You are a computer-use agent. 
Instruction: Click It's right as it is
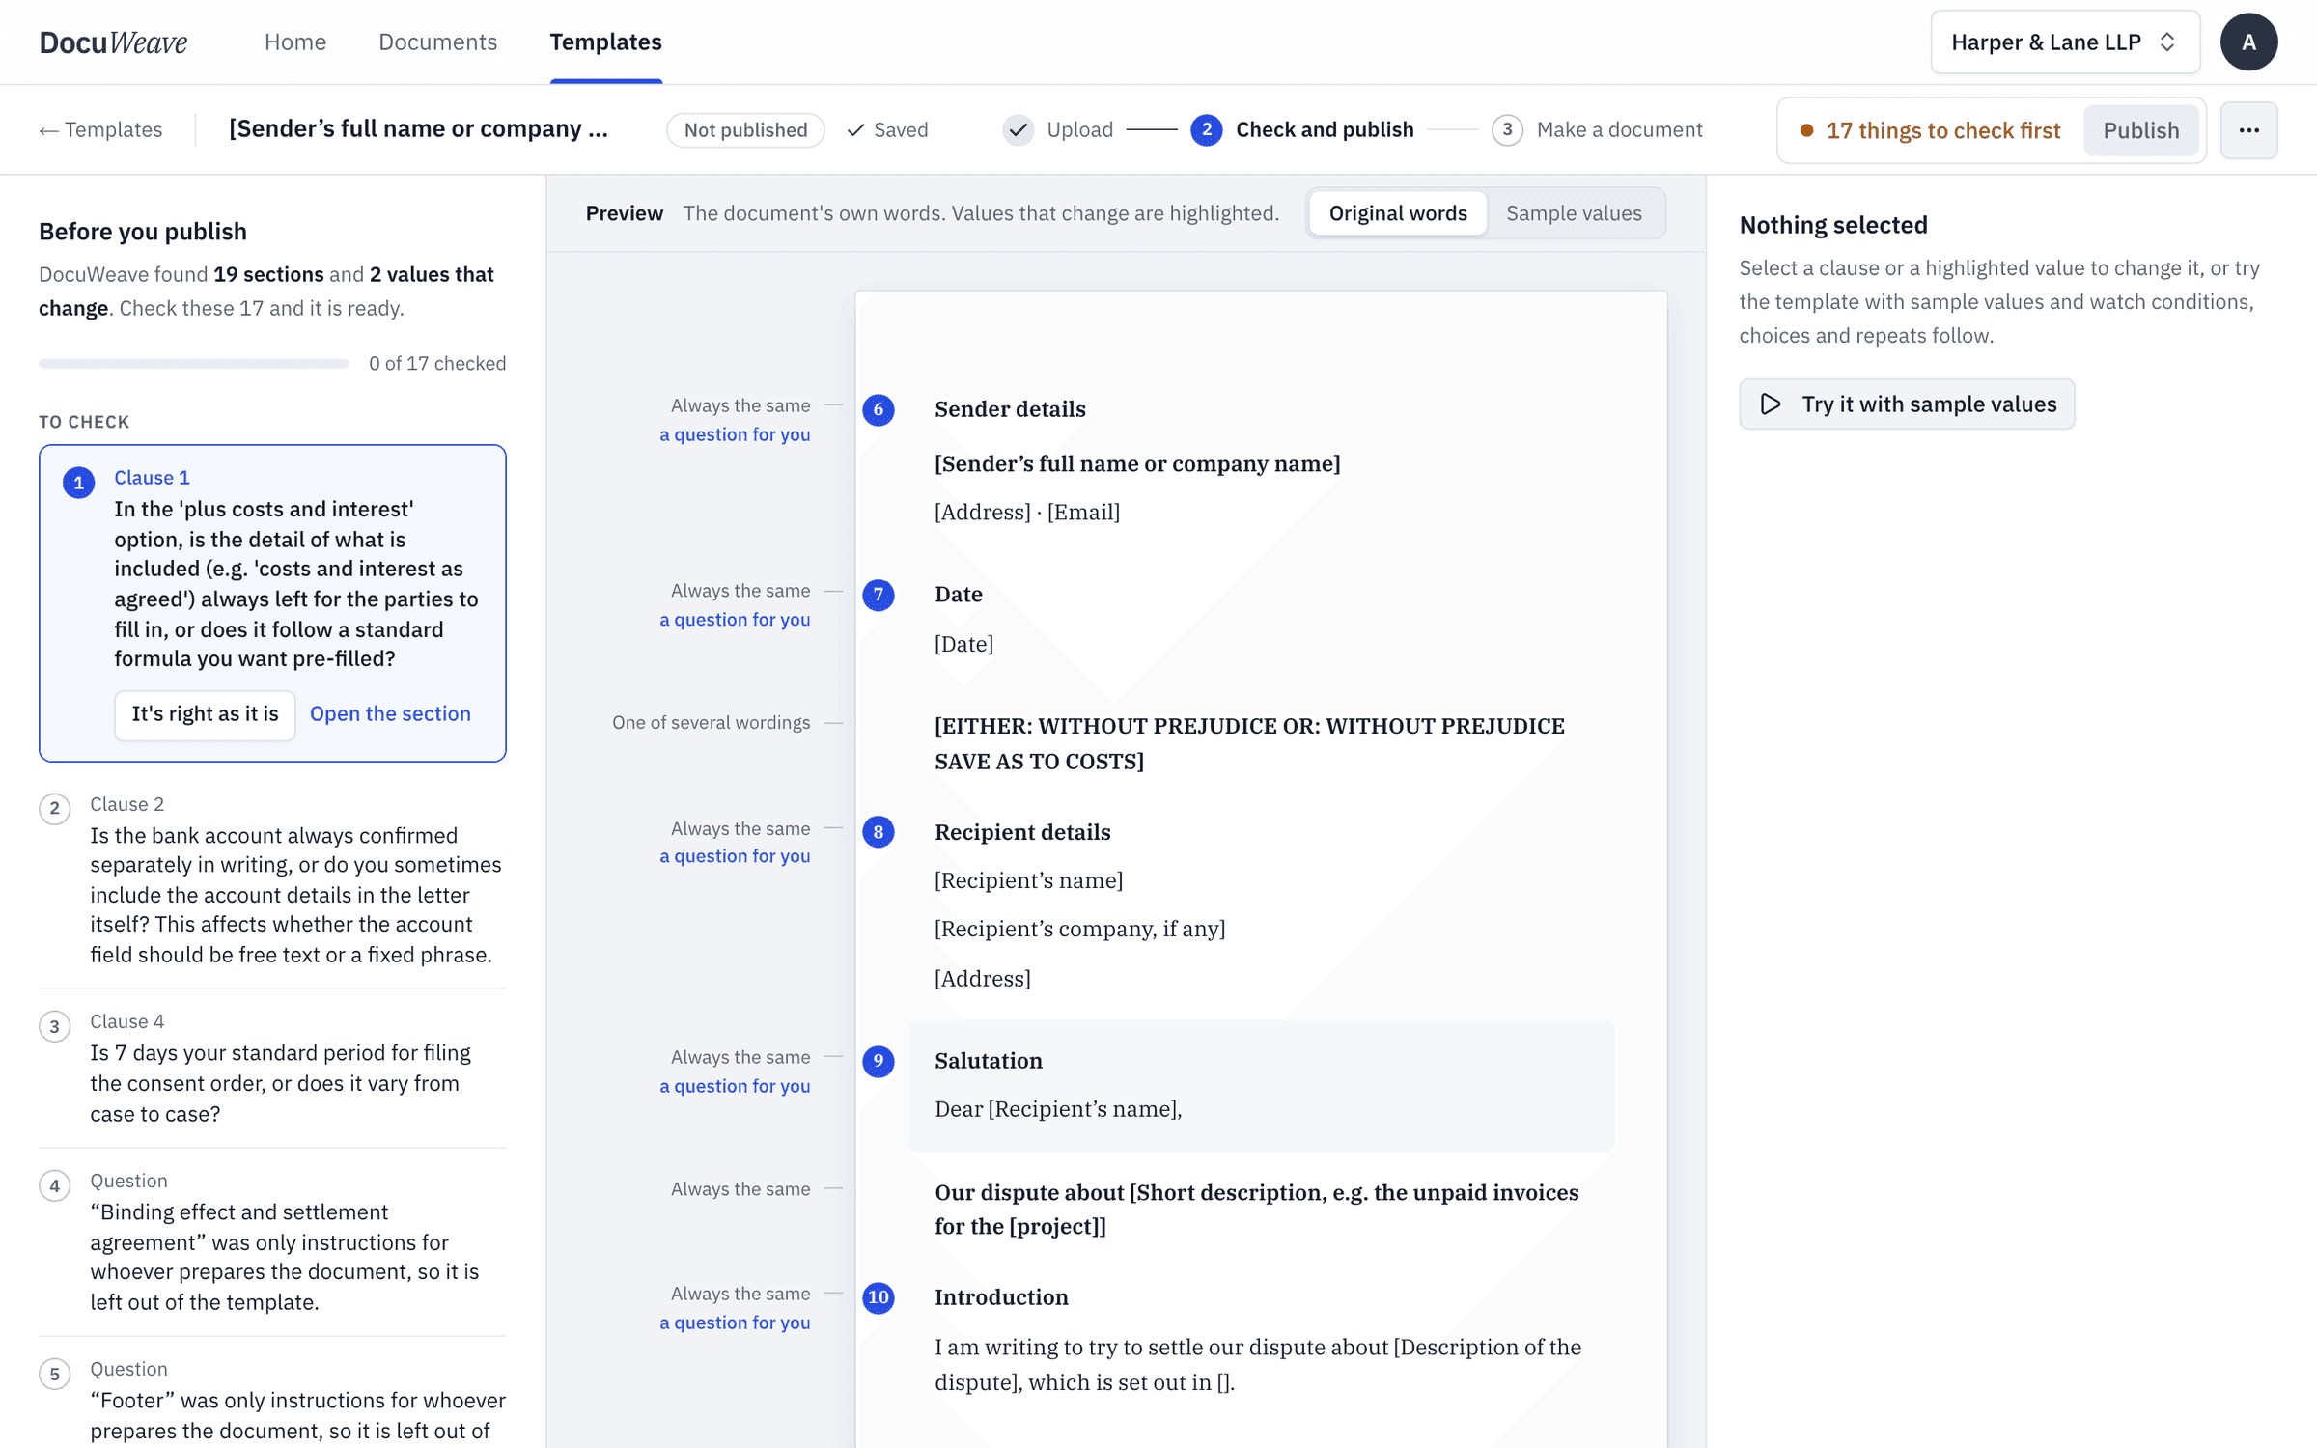click(x=205, y=714)
